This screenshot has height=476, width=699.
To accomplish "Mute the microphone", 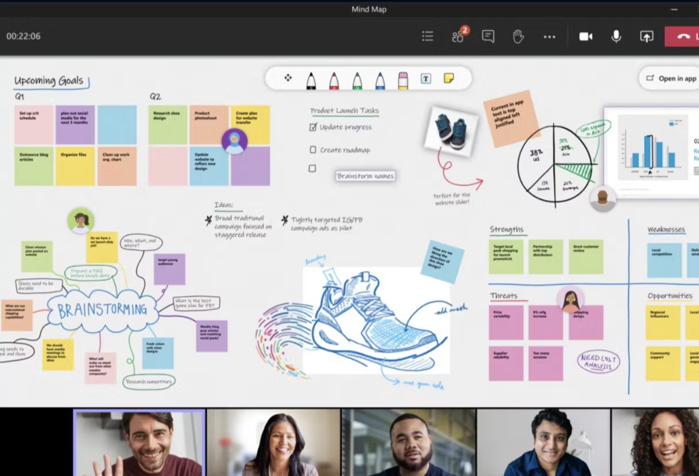I will [x=616, y=36].
